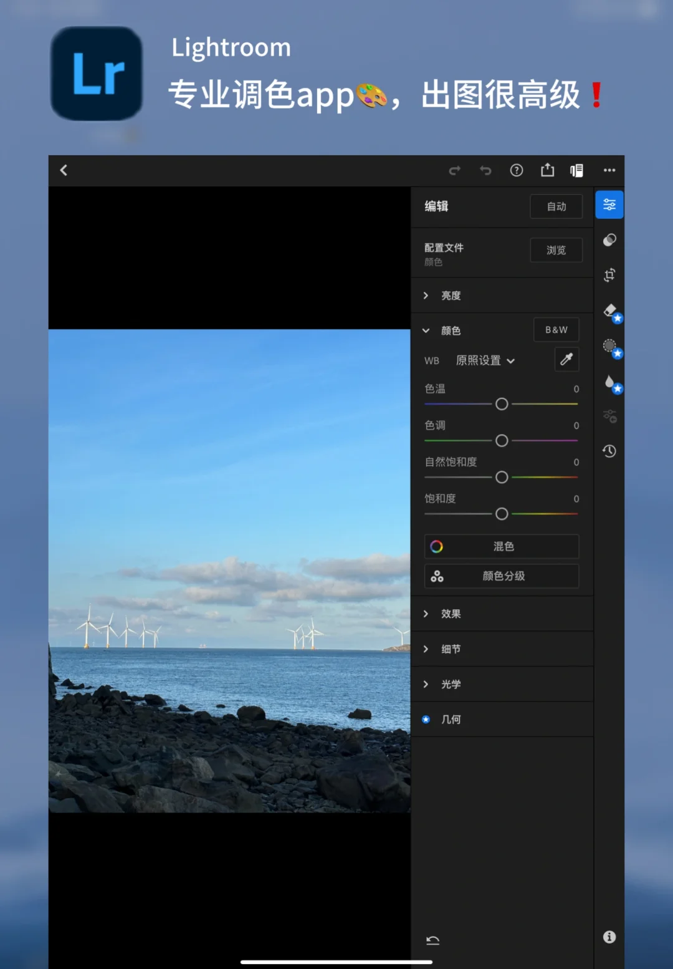This screenshot has width=673, height=969.
Task: Toggle the B&W black and white button
Action: coord(556,330)
